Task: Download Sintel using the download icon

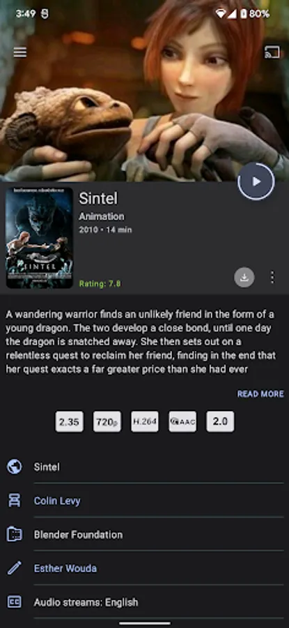Action: (x=244, y=277)
